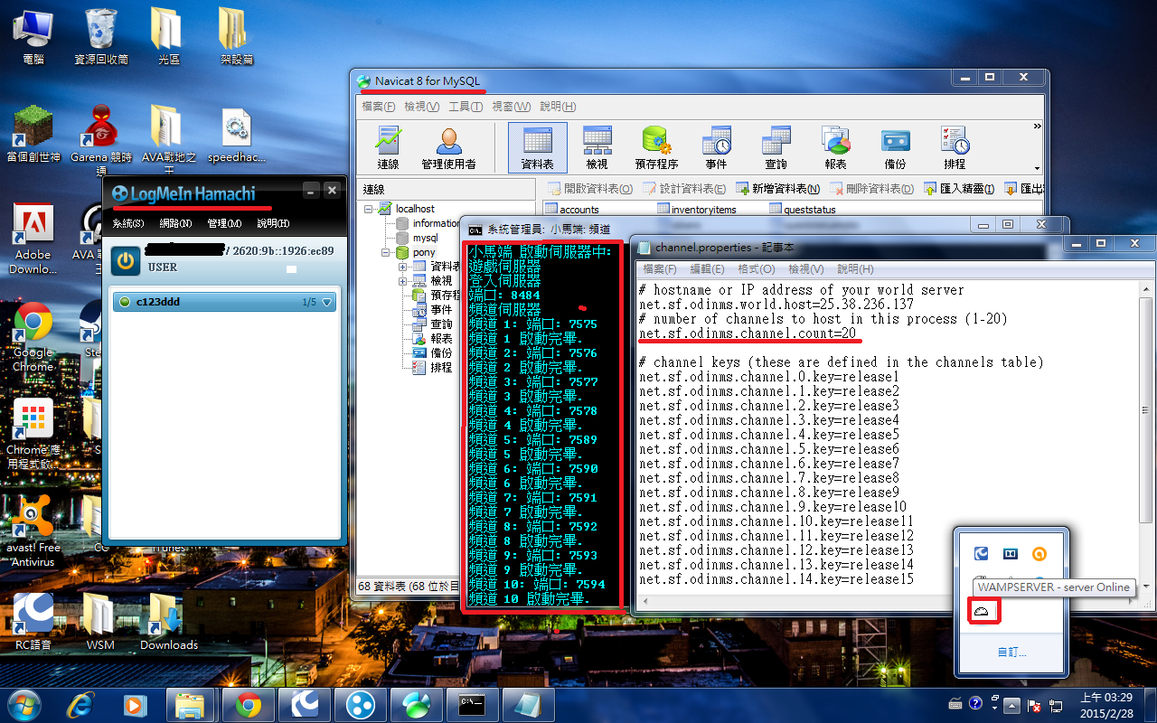1157x723 pixels.
Task: Select 資源回收筒 recycle bin desktop icon
Action: (101, 37)
